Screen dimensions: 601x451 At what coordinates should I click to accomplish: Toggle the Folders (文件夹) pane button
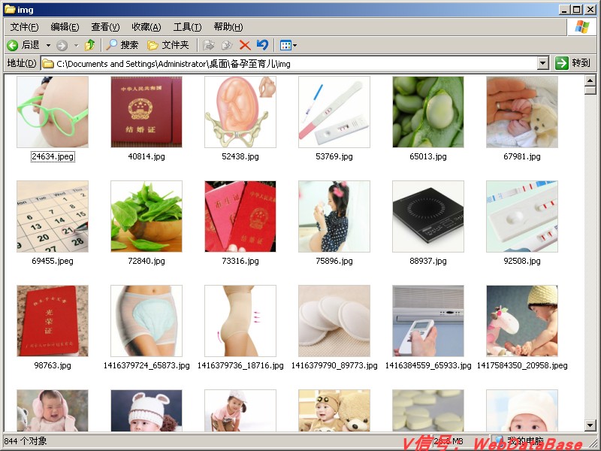[x=168, y=45]
